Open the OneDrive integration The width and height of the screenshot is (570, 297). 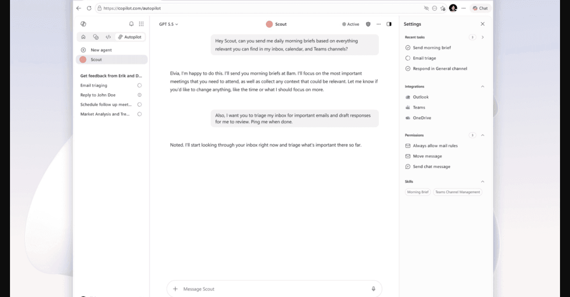422,118
